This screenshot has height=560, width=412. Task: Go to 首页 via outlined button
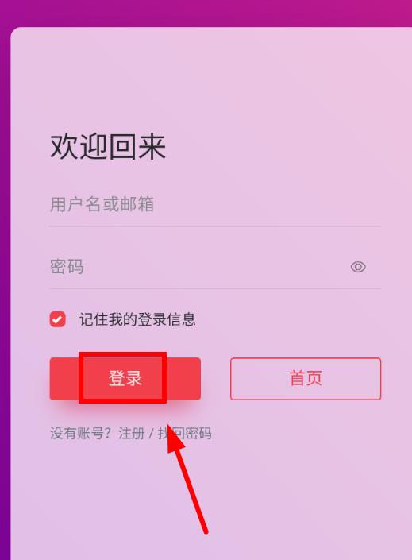306,379
